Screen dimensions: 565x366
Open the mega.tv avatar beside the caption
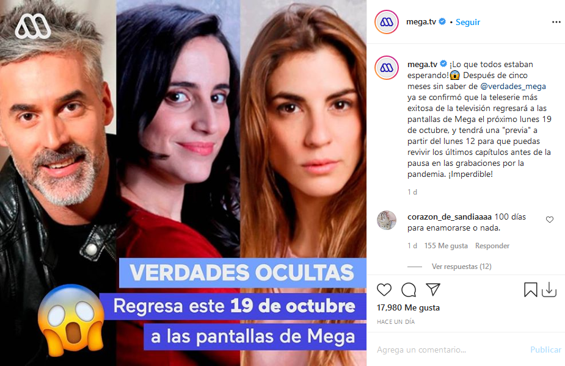click(387, 67)
